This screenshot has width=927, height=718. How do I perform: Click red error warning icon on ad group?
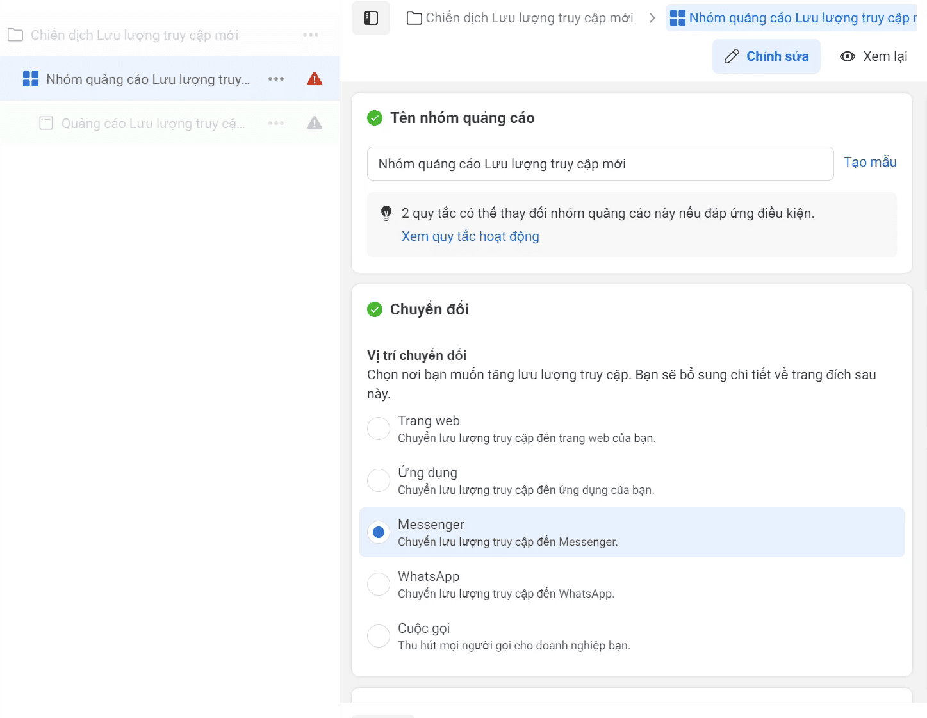[x=315, y=79]
